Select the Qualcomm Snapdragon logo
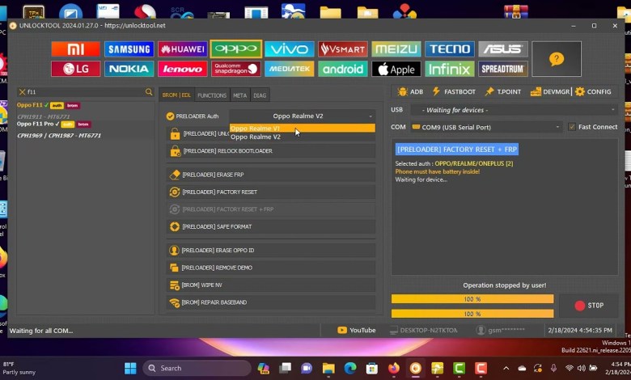The image size is (631, 380). [236, 69]
